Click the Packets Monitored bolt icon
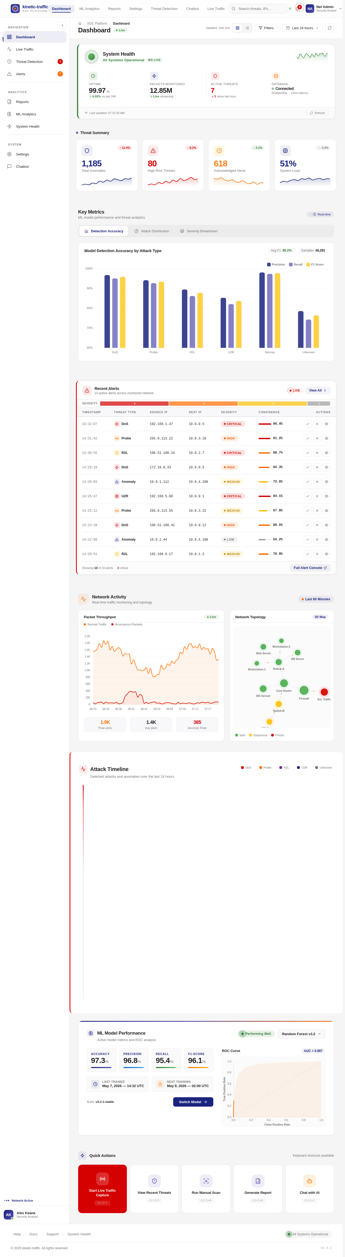 [x=154, y=76]
